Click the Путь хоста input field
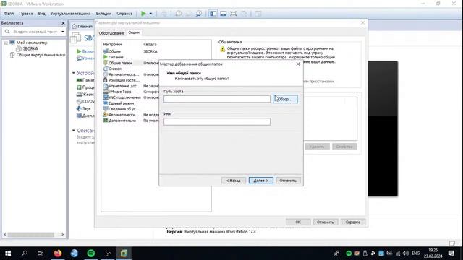Image resolution: width=463 pixels, height=260 pixels. (x=217, y=99)
